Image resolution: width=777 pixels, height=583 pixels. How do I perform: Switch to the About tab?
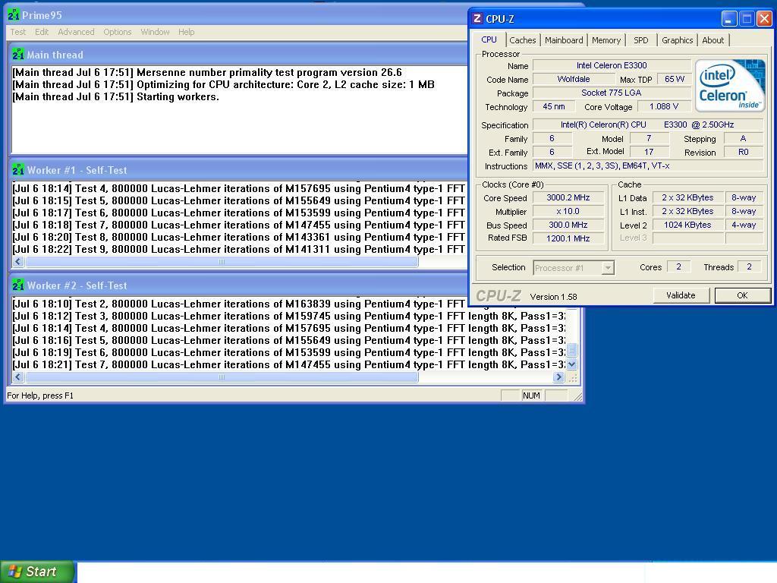coord(713,40)
